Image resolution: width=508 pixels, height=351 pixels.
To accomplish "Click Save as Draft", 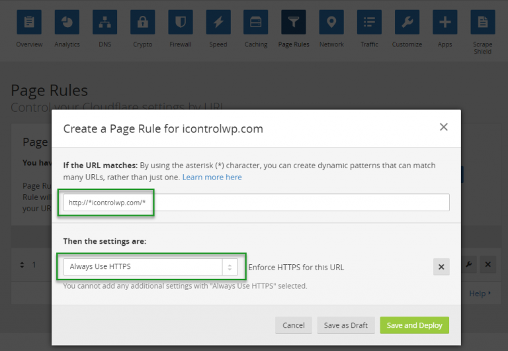I will (346, 325).
